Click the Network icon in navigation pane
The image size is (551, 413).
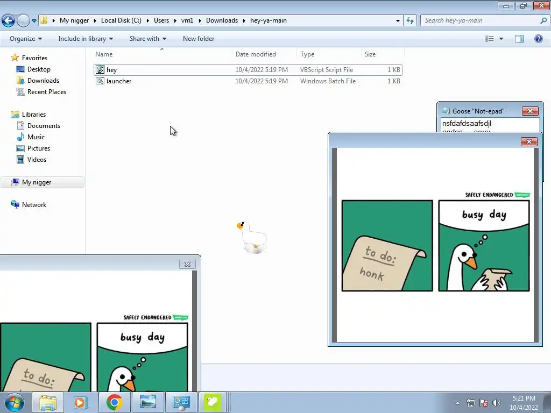[15, 204]
